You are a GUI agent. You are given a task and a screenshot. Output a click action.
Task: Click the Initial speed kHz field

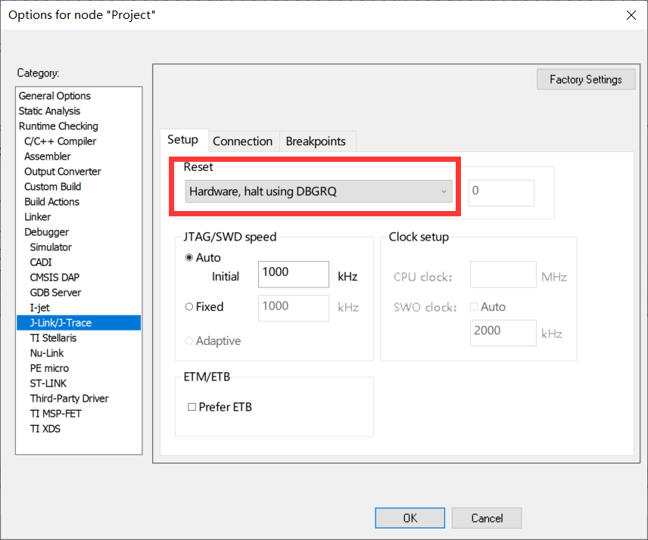coord(293,275)
